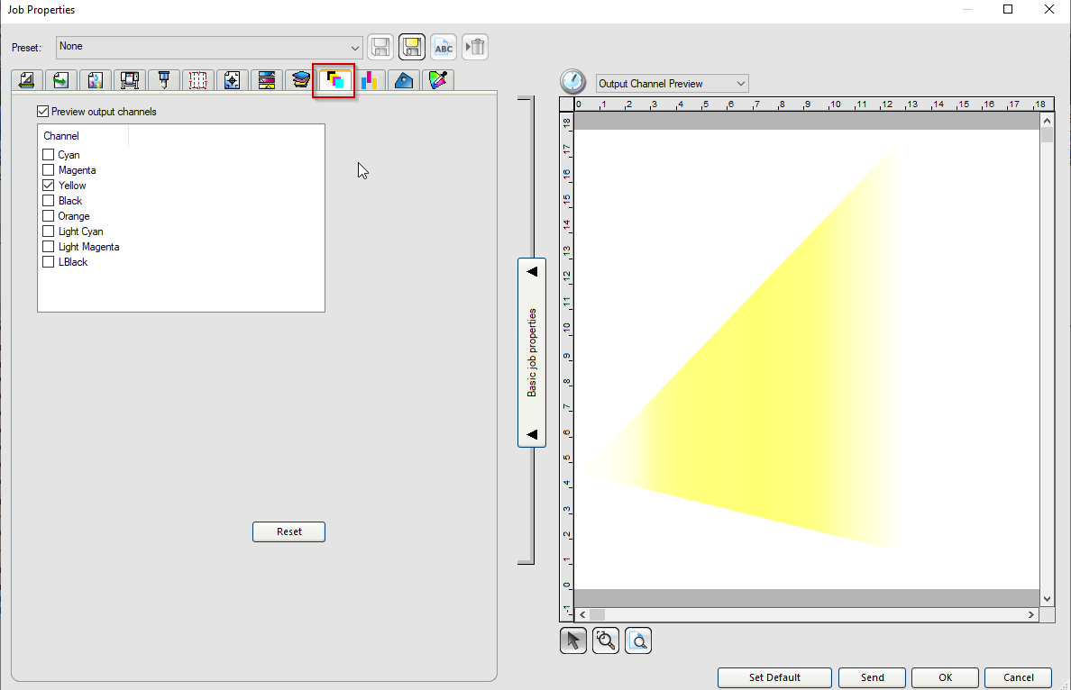Click the Reset button
The height and width of the screenshot is (690, 1071).
click(x=288, y=531)
